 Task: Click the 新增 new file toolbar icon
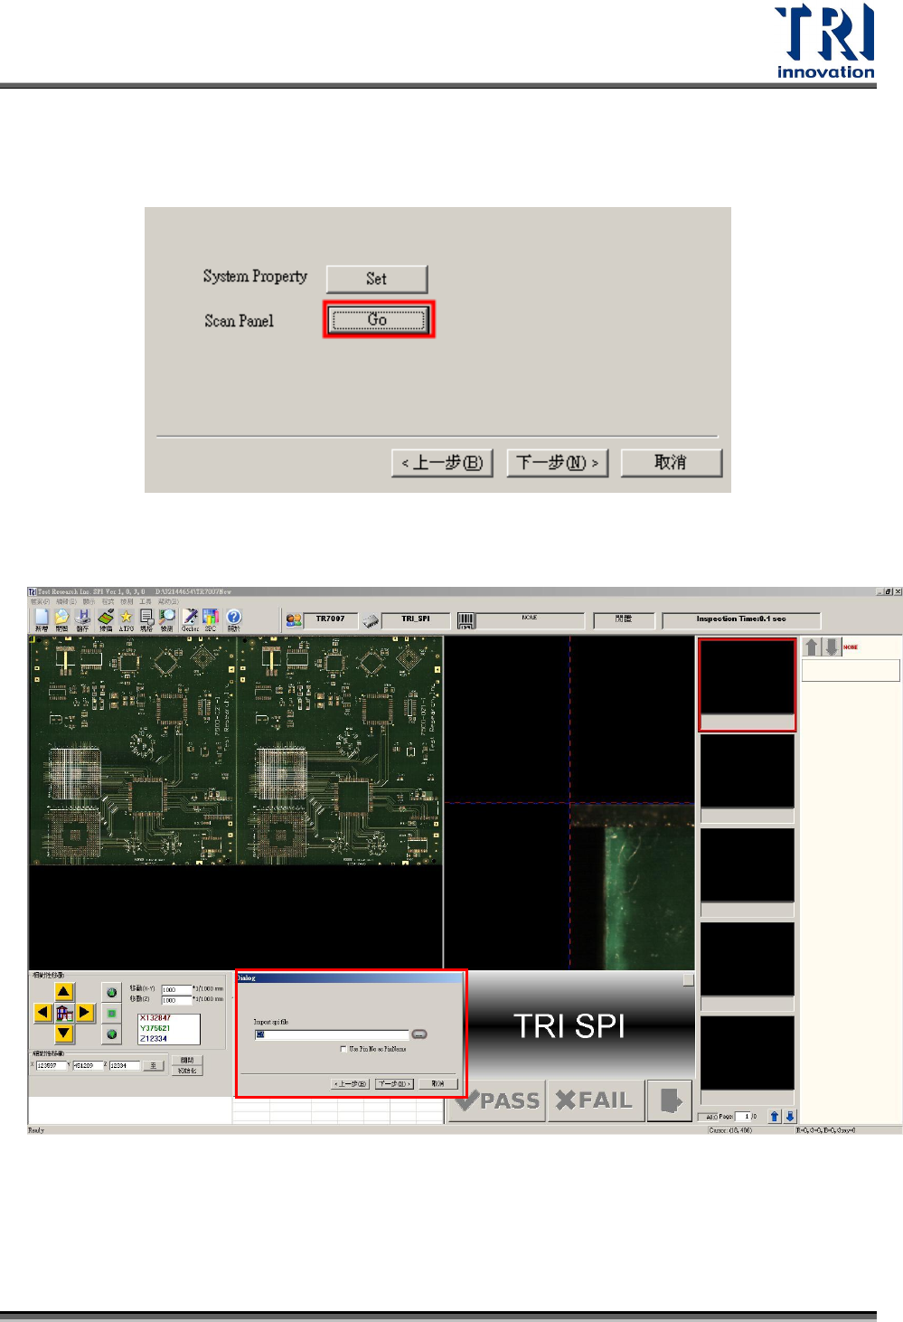42,619
